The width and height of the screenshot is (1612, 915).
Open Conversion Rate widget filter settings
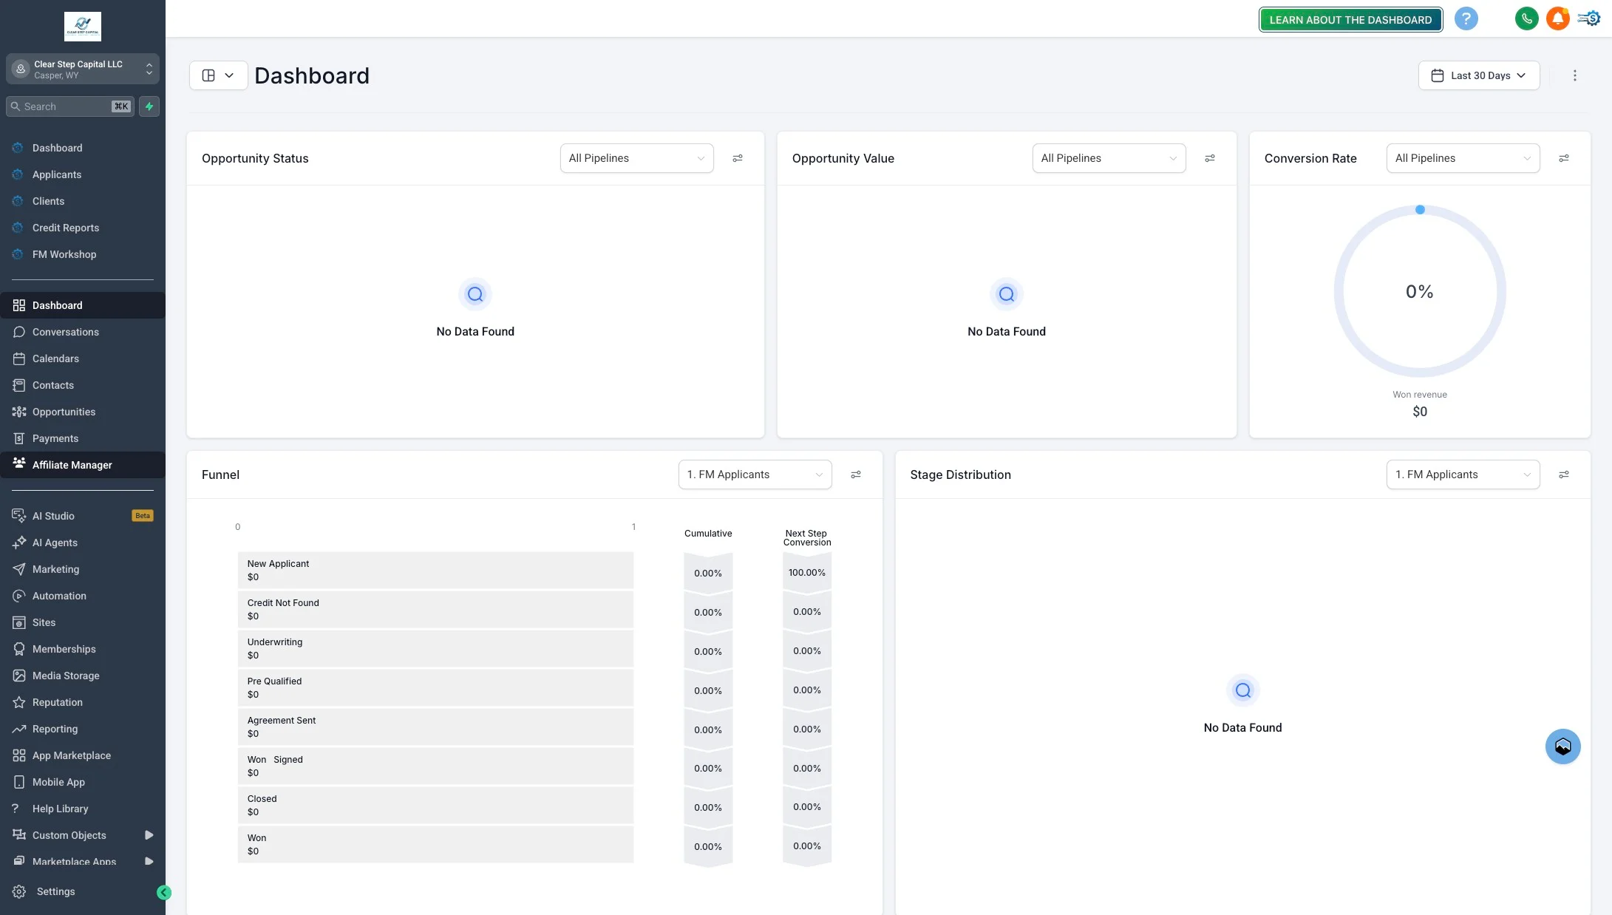1564,158
